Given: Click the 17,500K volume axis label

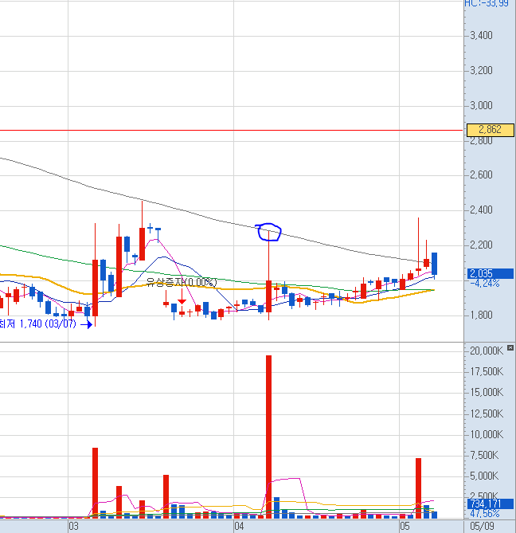Looking at the screenshot, I should [487, 371].
